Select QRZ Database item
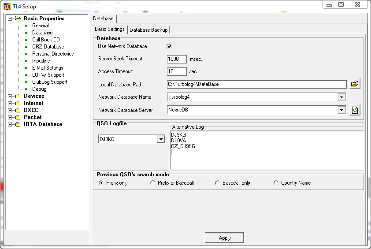The width and height of the screenshot is (371, 249). click(48, 47)
